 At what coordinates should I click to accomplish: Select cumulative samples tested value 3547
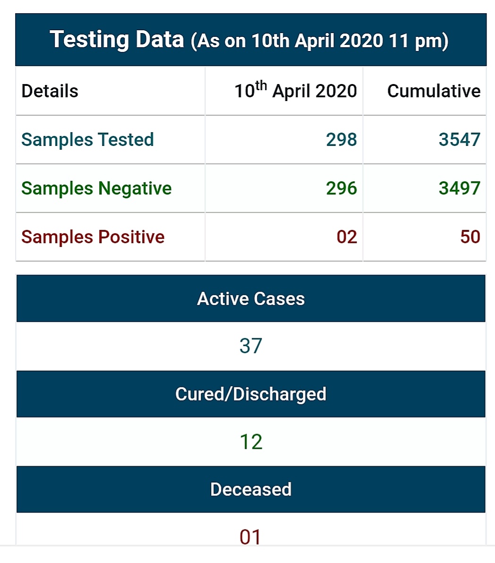click(460, 140)
